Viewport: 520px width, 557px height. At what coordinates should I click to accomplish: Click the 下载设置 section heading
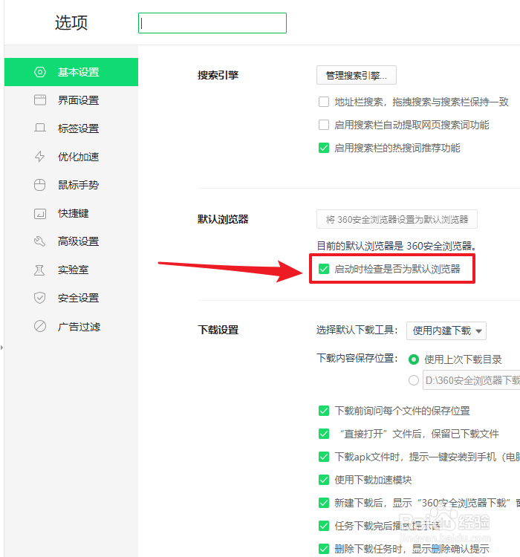(218, 330)
